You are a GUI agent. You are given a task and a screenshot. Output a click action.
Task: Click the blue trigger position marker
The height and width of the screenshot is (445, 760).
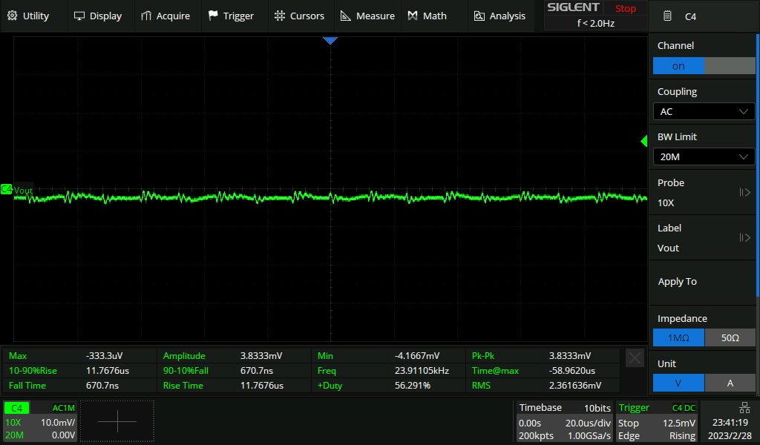pyautogui.click(x=330, y=41)
